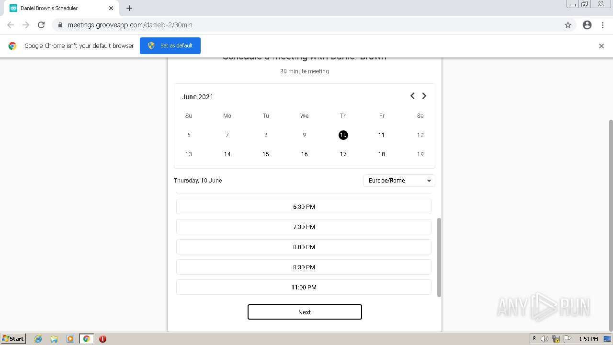Screen dimensions: 613x345
Task: Open the red Opera taskbar icon
Action: tap(102, 339)
